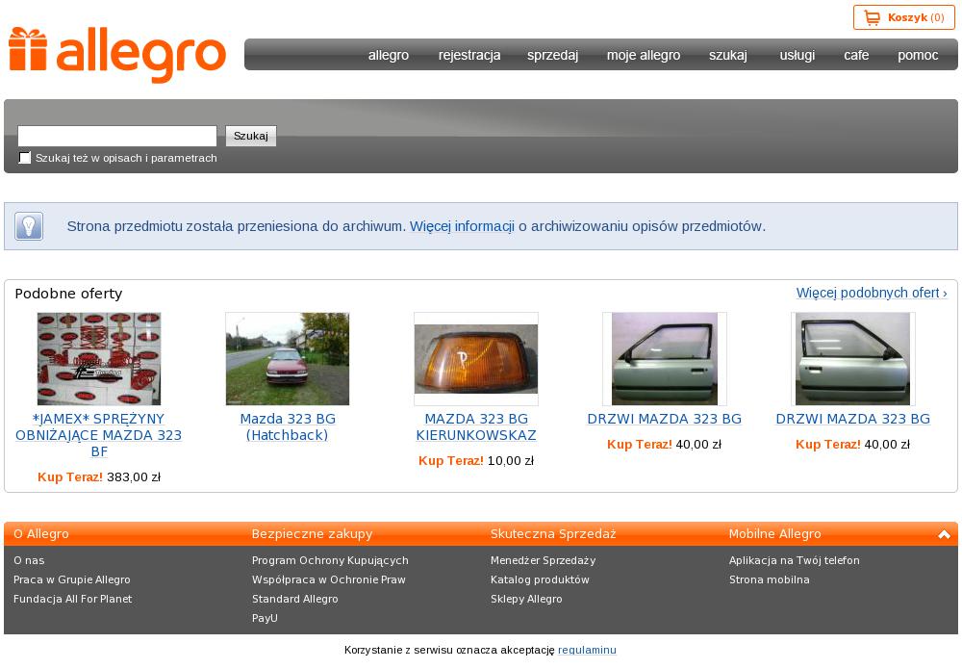
Task: View the red Mazda 323 BG Hatchback photo
Action: pyautogui.click(x=287, y=359)
